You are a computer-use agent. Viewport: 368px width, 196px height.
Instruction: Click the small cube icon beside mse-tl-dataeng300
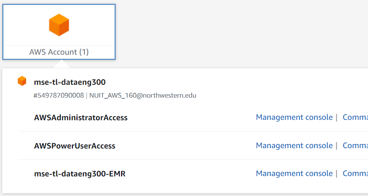pyautogui.click(x=22, y=81)
